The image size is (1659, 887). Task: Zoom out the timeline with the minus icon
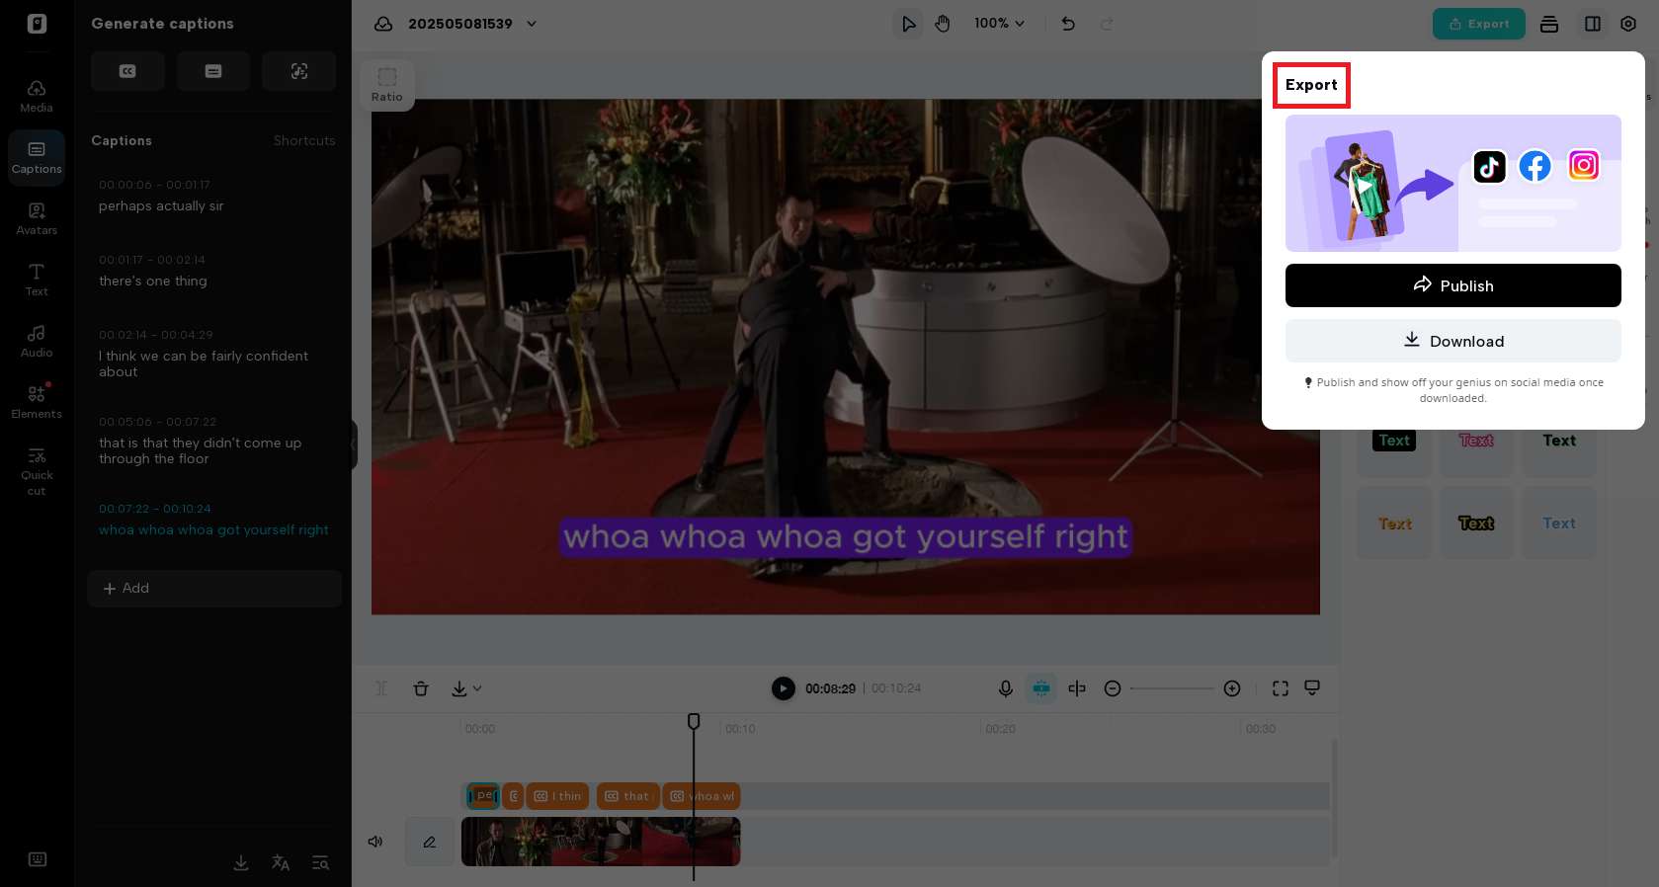coord(1113,688)
